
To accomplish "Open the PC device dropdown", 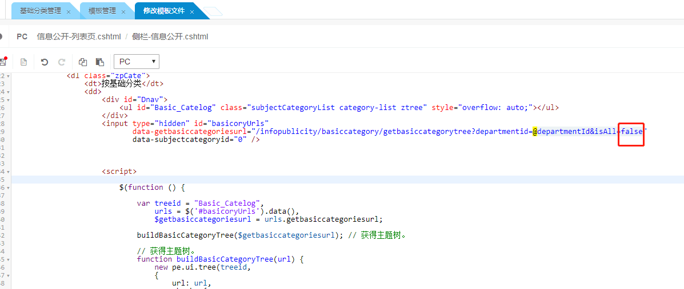I will [136, 62].
